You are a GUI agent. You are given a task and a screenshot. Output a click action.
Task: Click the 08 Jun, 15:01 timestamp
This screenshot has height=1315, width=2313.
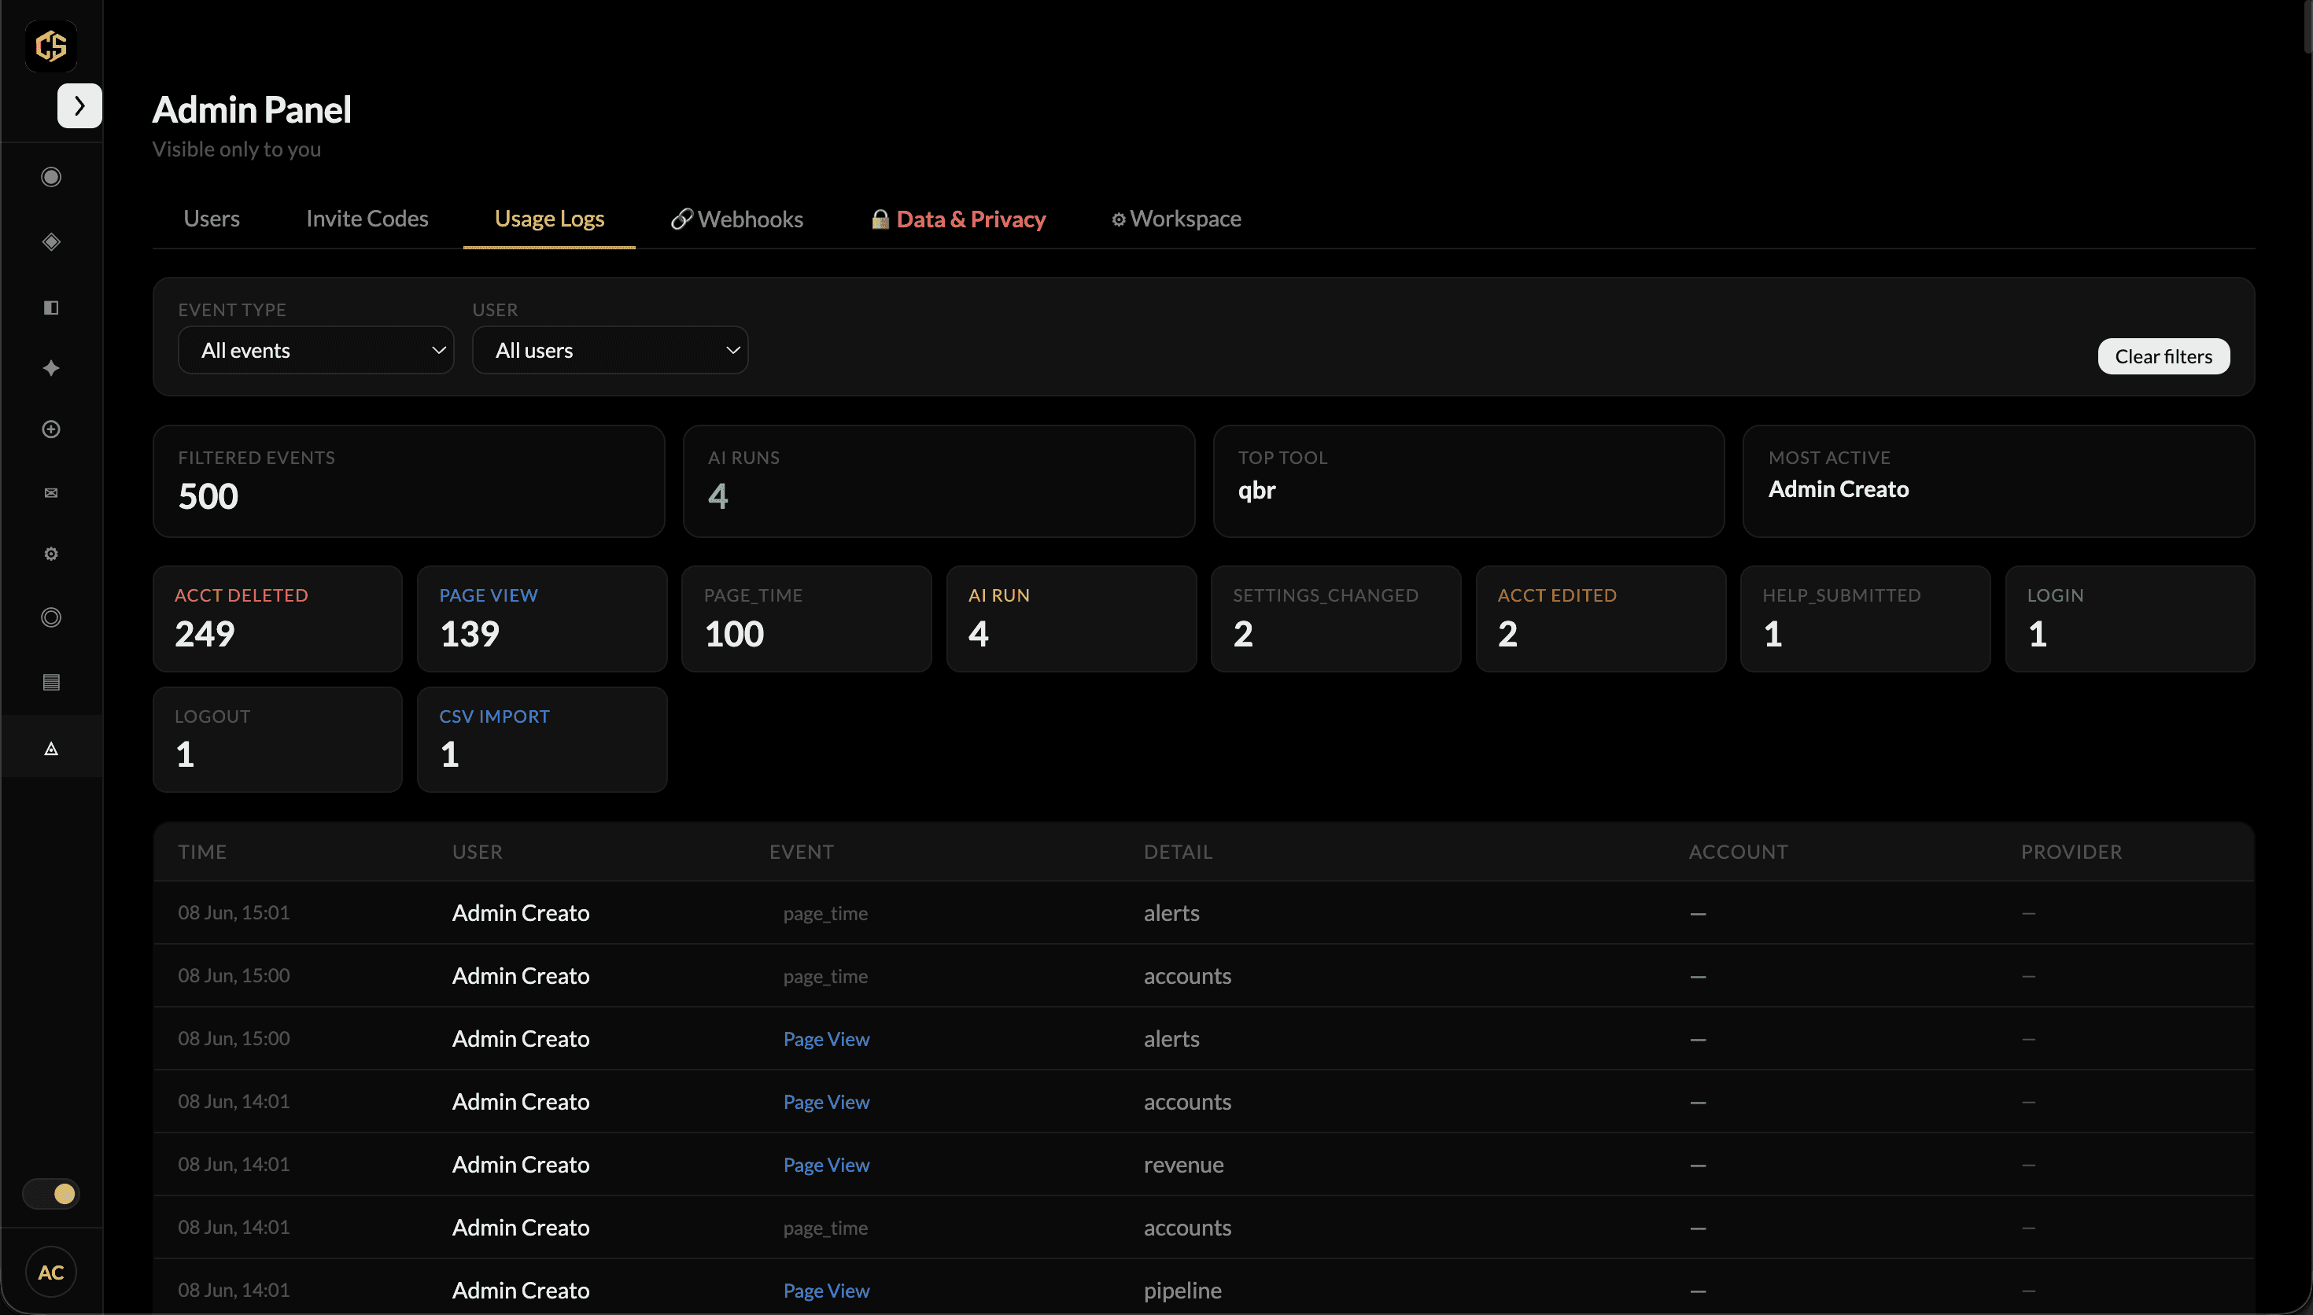point(234,912)
